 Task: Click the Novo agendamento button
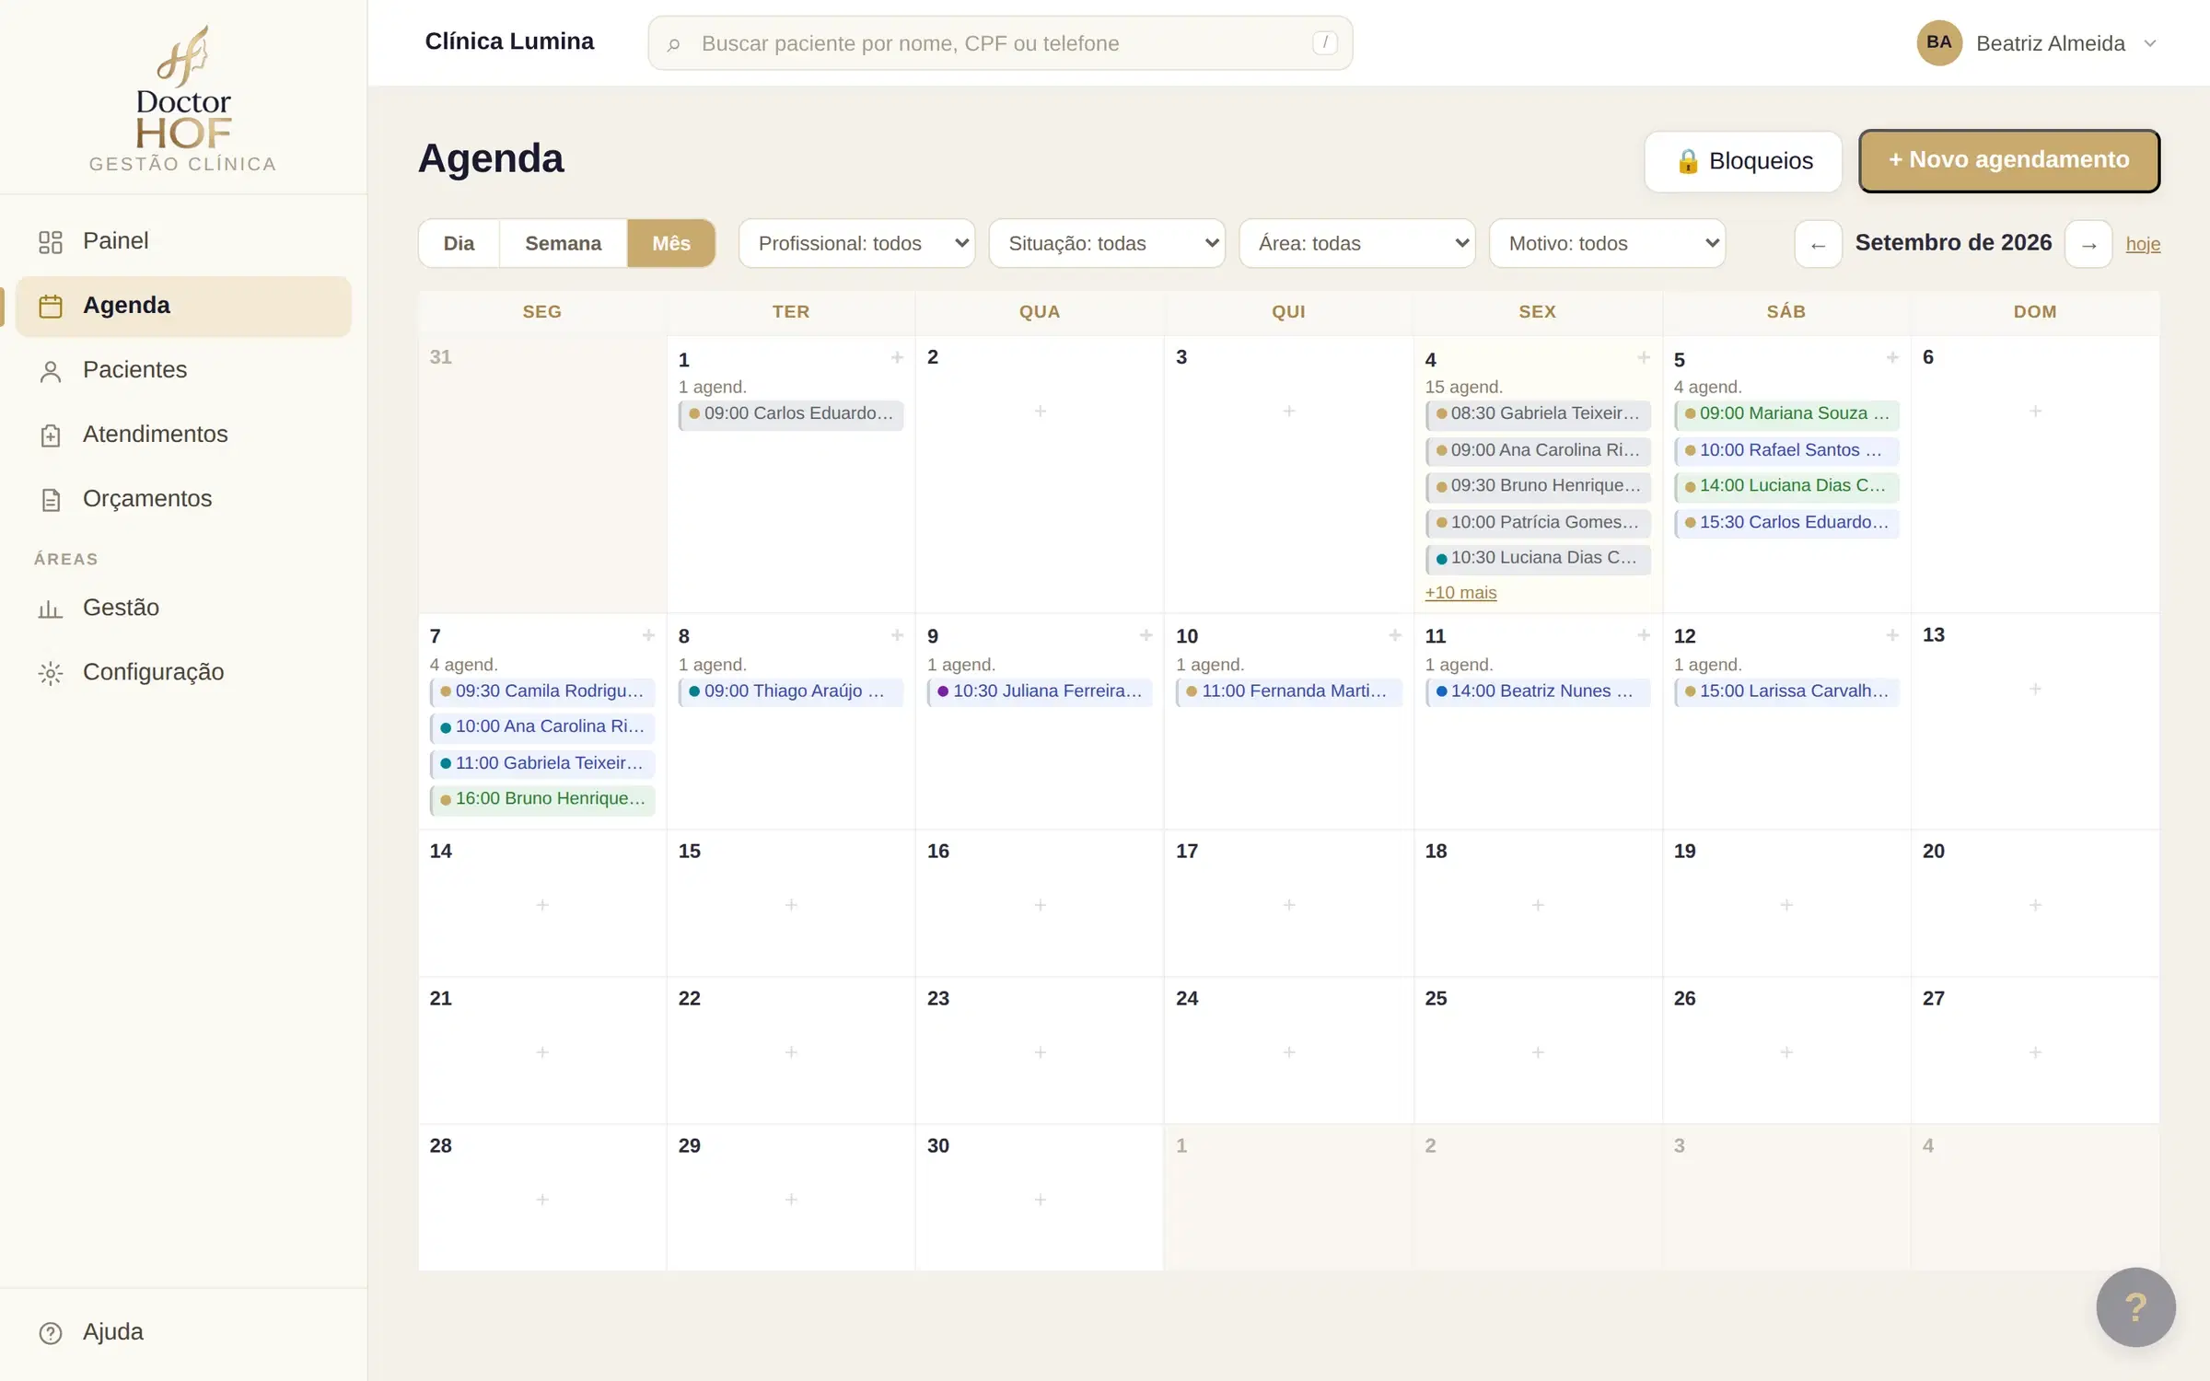tap(2008, 160)
